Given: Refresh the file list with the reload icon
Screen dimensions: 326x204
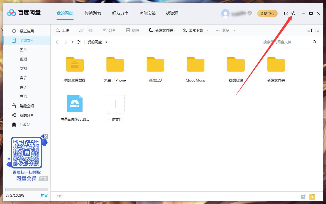Looking at the screenshot, I should click(78, 42).
